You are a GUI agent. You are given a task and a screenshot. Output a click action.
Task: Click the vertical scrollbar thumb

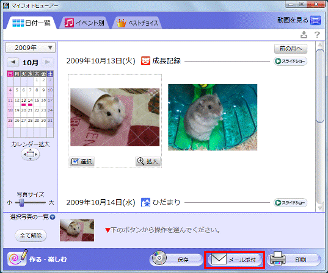(320, 85)
